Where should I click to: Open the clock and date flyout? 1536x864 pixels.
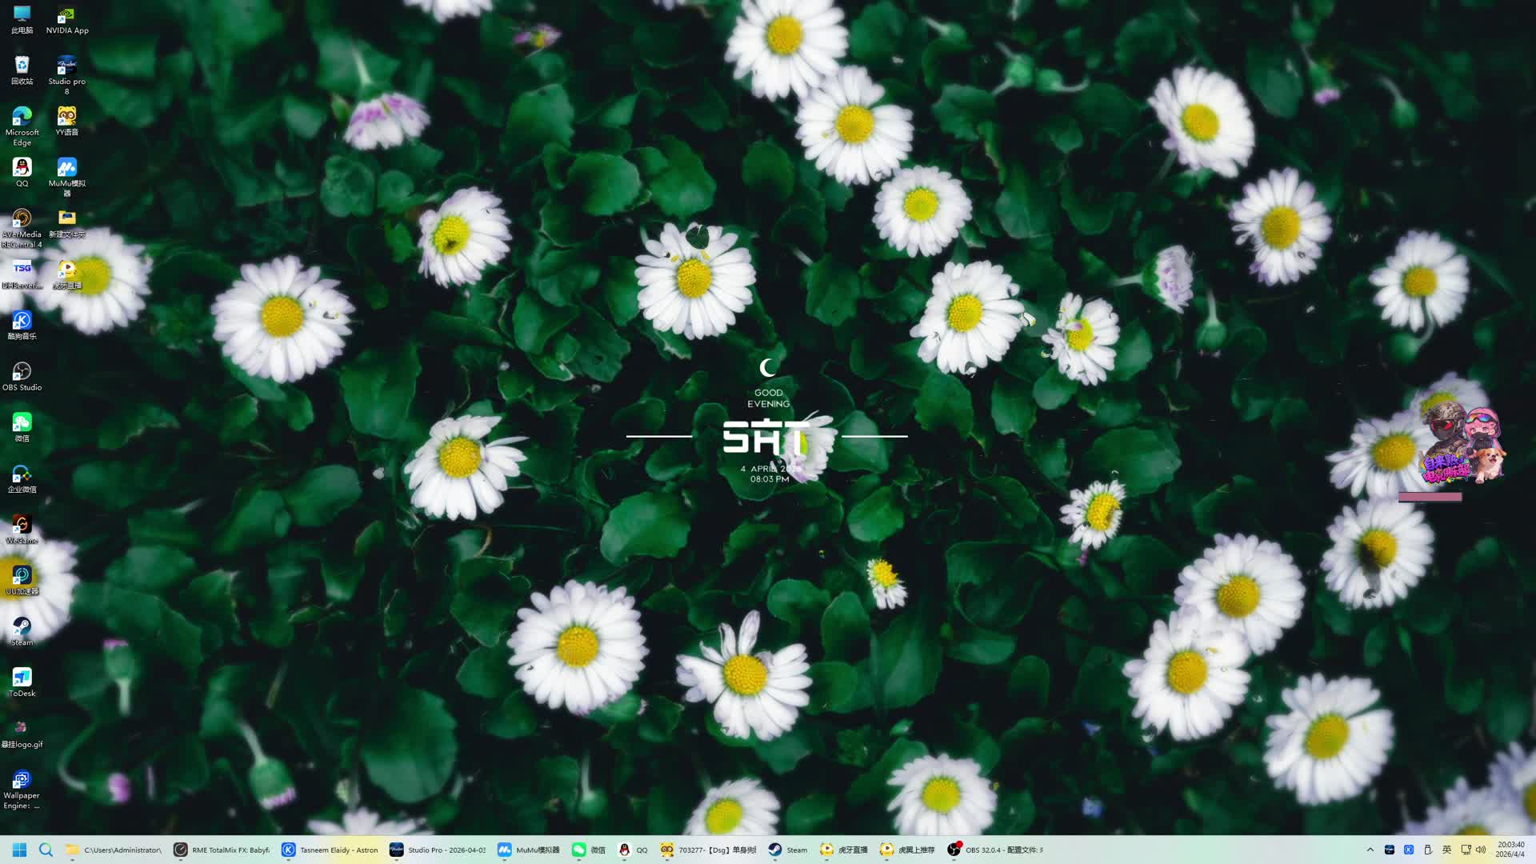point(1510,850)
